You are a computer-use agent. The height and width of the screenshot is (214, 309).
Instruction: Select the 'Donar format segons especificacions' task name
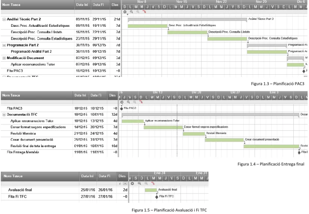(38, 127)
